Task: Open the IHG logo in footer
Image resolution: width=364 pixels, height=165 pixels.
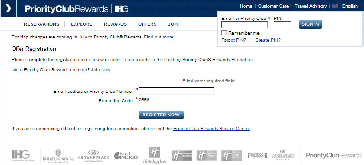Action: [x=23, y=156]
